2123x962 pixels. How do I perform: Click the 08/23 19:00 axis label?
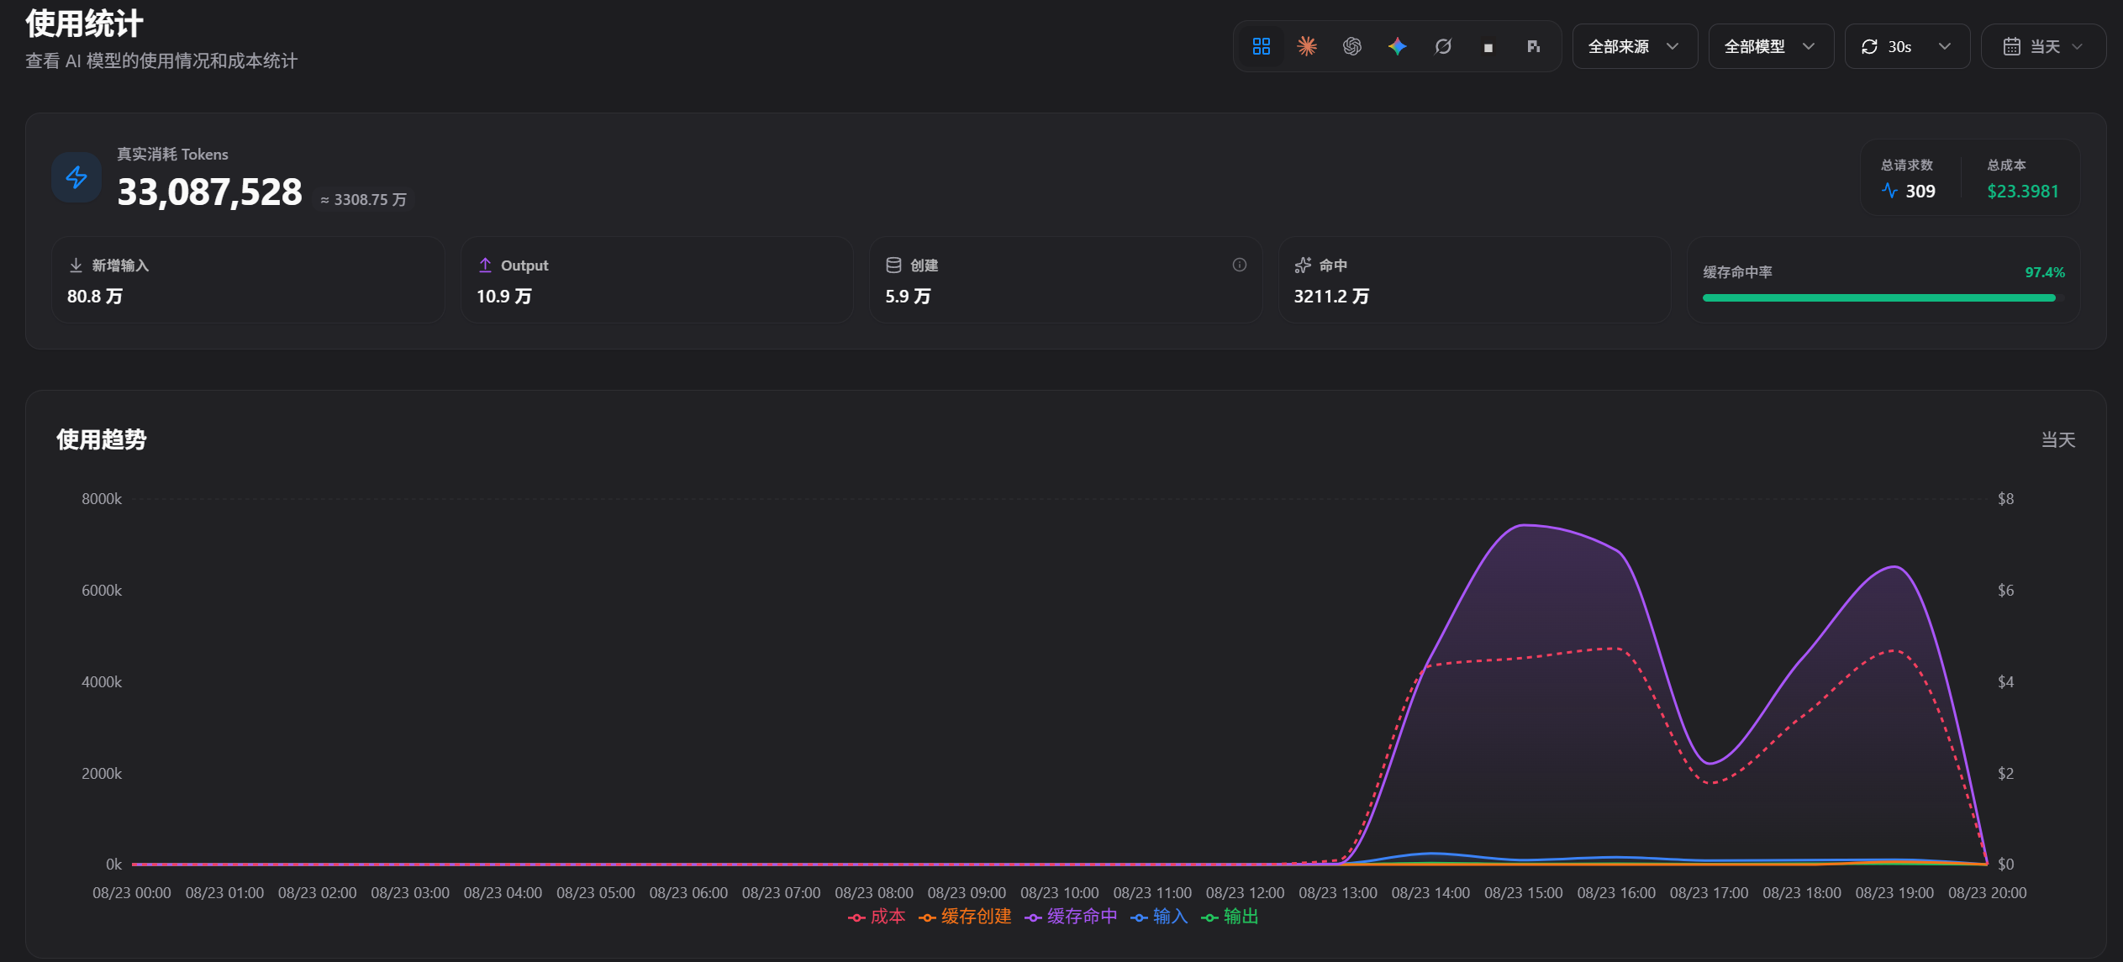(x=1894, y=893)
